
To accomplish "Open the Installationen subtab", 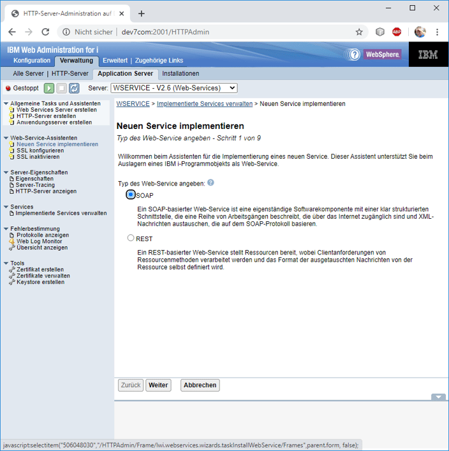I will 180,73.
